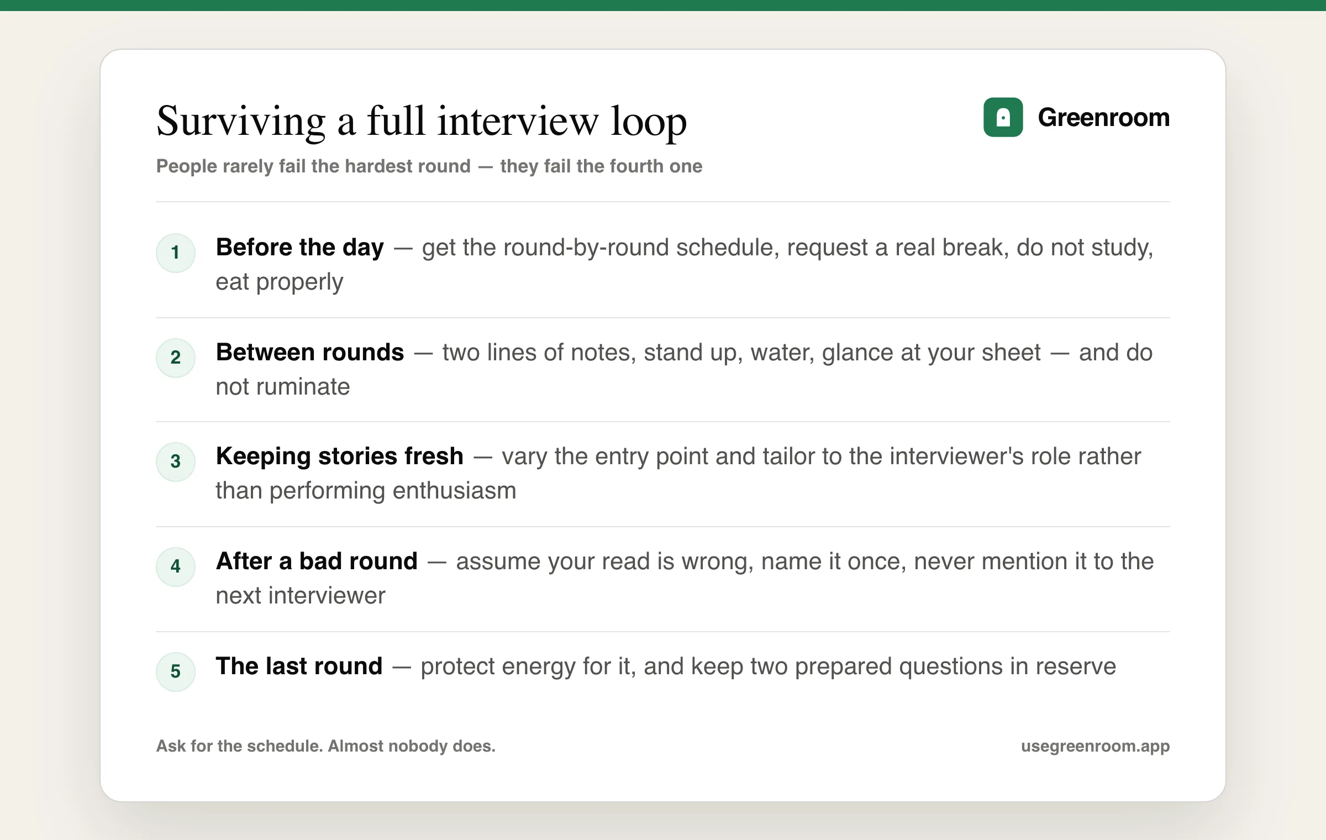This screenshot has width=1326, height=840.
Task: Click the 'eat properly' text line
Action: click(279, 282)
